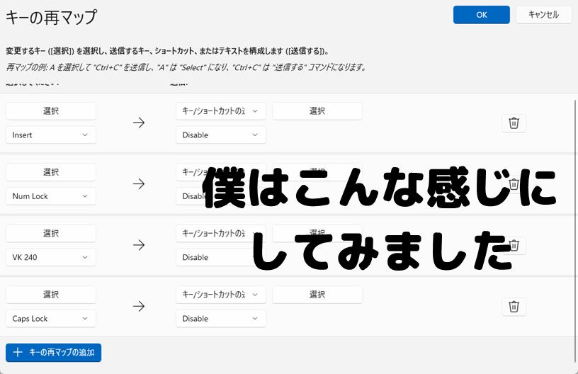Open the Disable dropdown in the Caps Lock row
Screen dimensions: 578x374
(220, 319)
